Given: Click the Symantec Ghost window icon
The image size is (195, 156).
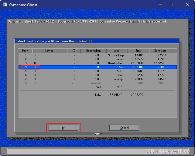Looking at the screenshot, I should pos(5,5).
